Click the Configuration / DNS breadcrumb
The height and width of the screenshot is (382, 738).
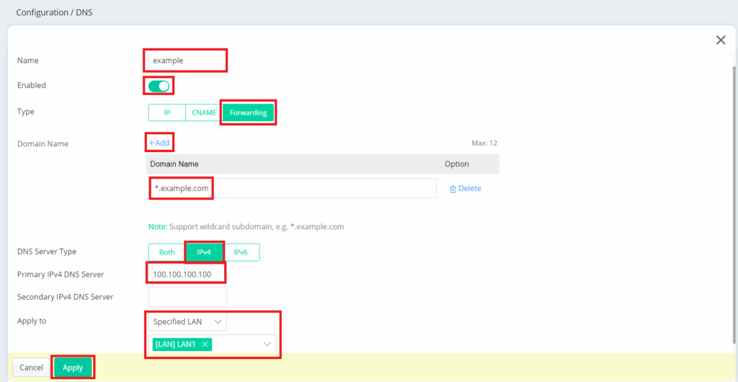54,12
